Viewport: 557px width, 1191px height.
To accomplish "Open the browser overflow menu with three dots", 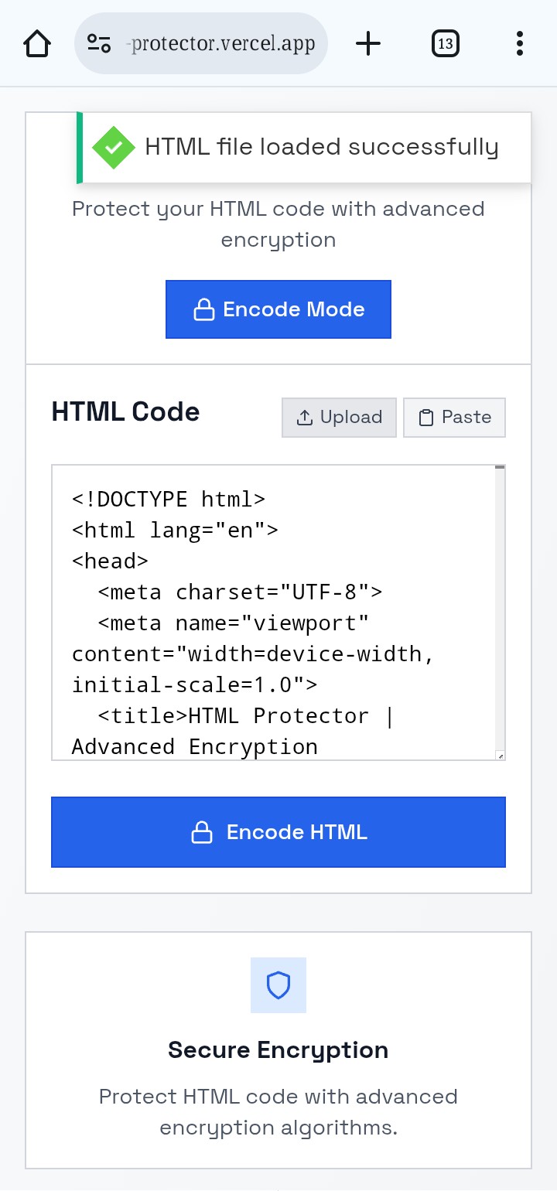I will click(518, 43).
